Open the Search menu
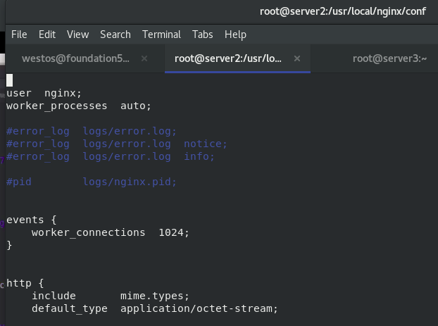The width and height of the screenshot is (438, 326). [115, 35]
